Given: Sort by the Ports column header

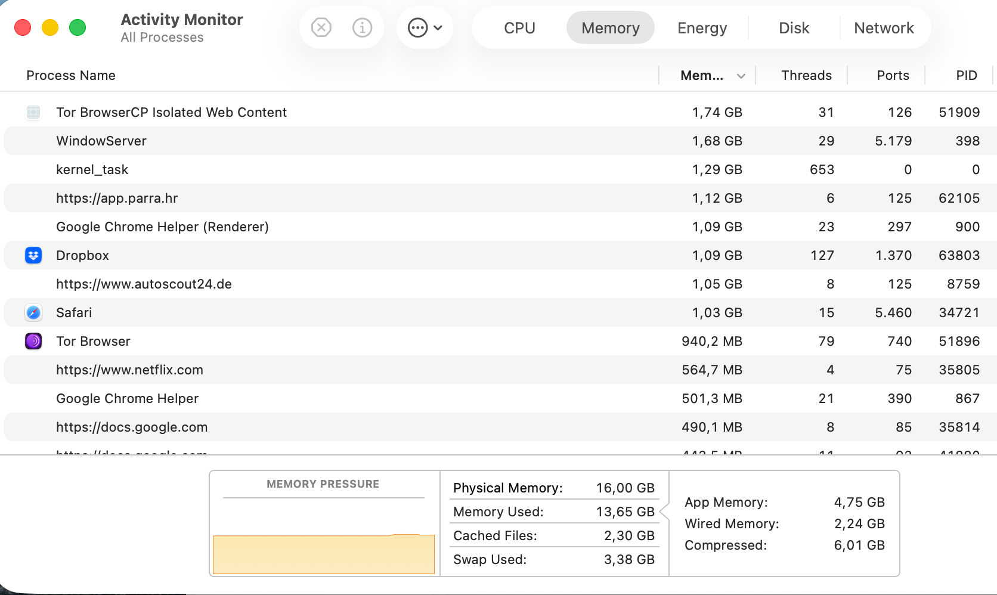Looking at the screenshot, I should [x=893, y=76].
